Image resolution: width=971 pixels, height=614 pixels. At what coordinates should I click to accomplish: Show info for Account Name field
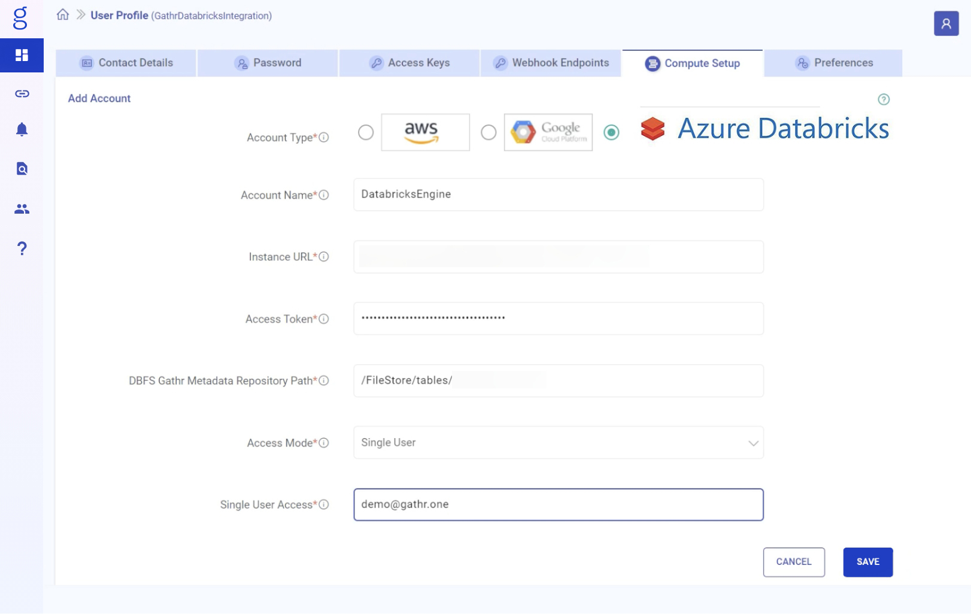324,194
